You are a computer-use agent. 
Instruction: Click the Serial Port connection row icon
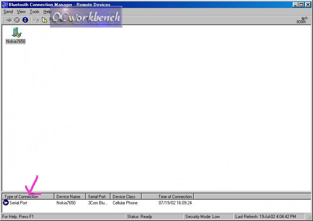[x=5, y=203]
